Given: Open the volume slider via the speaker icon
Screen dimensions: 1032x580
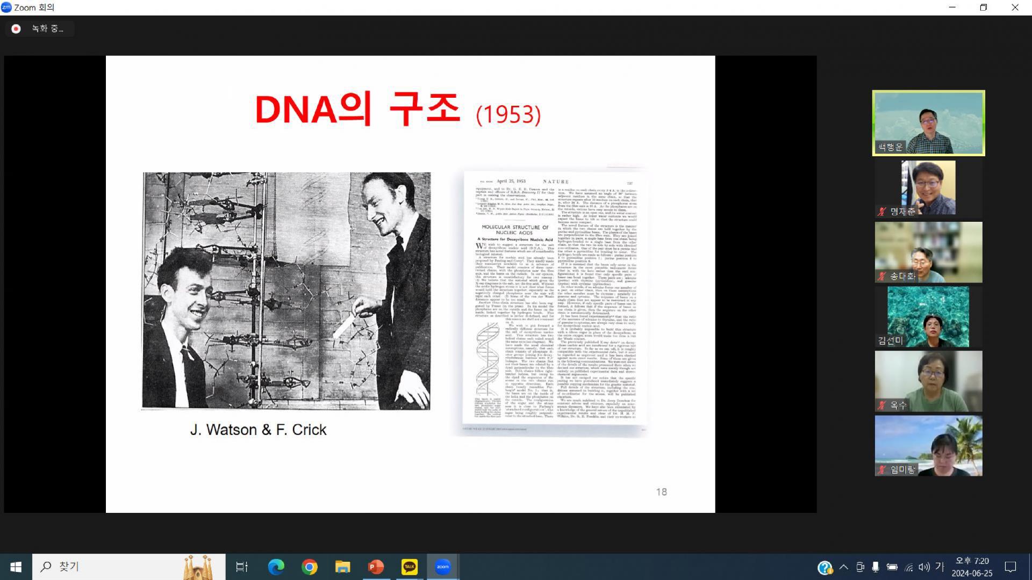Looking at the screenshot, I should (925, 567).
